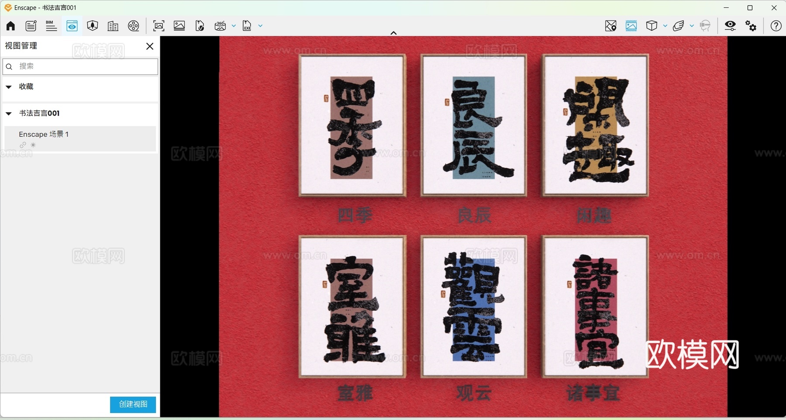Screen dimensions: 786x420
Task: Open the annotation notes icon
Action: [x=31, y=26]
